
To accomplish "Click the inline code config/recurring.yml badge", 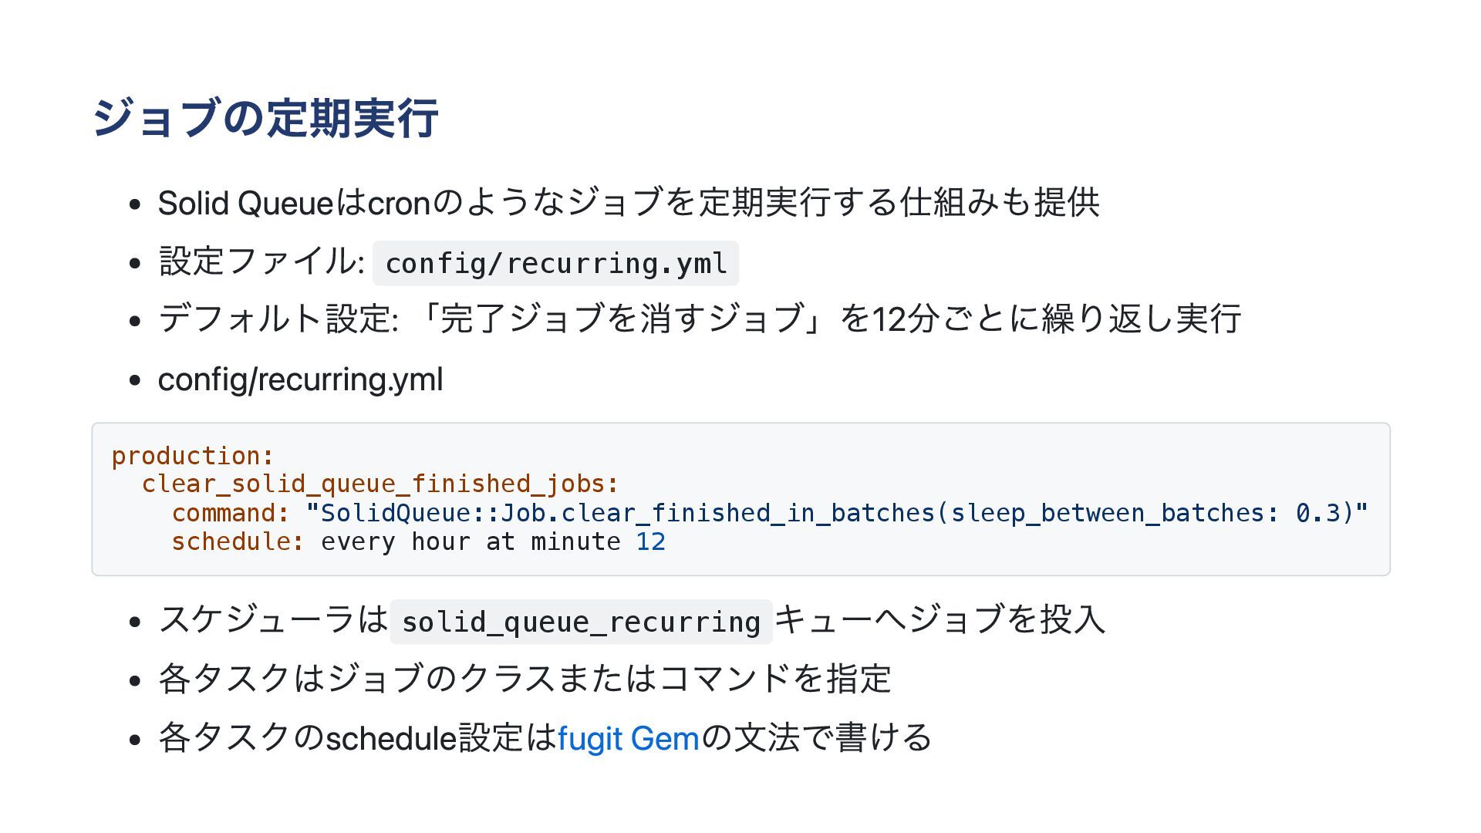I will (x=555, y=263).
